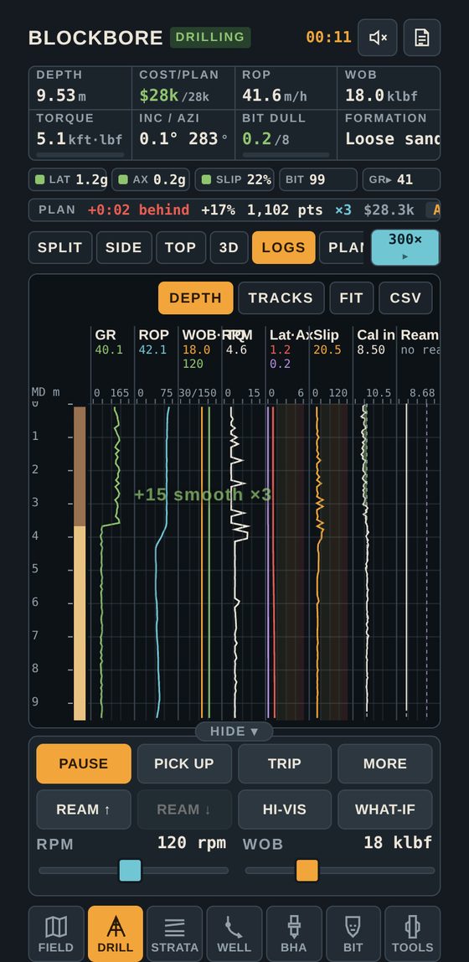Open the Strata layers tab
Screen dimensions: 469x962
tap(175, 934)
